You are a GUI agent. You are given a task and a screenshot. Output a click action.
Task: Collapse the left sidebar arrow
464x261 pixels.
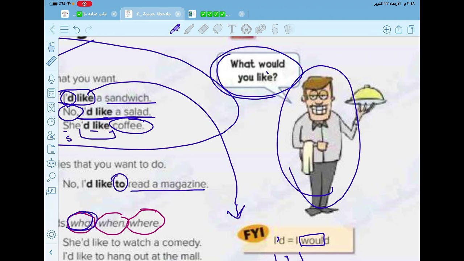51,252
